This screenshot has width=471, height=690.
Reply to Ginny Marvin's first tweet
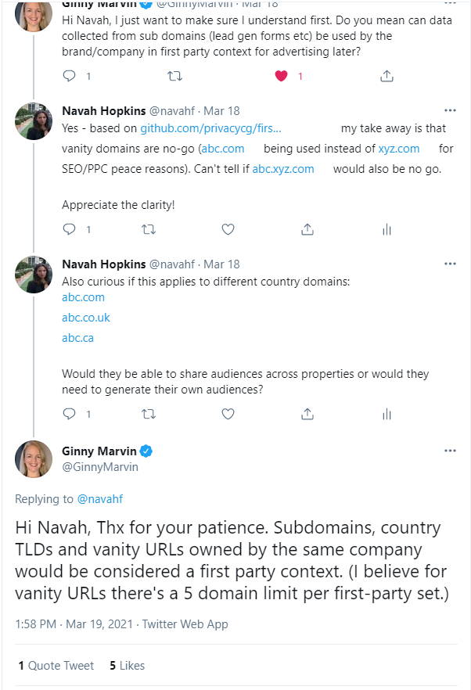[68, 76]
